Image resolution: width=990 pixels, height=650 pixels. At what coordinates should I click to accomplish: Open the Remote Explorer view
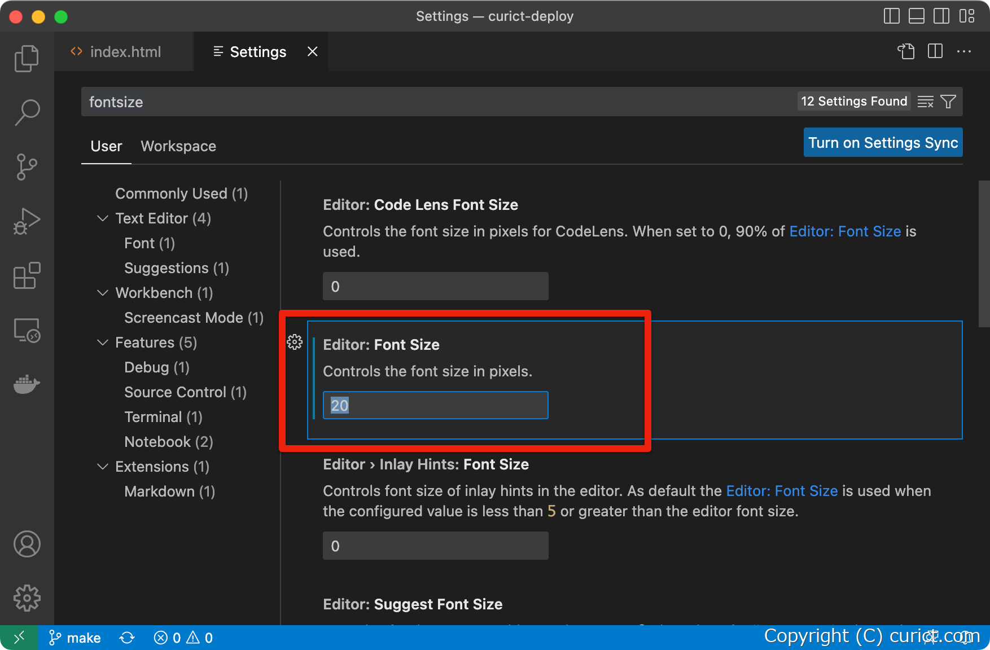point(27,331)
